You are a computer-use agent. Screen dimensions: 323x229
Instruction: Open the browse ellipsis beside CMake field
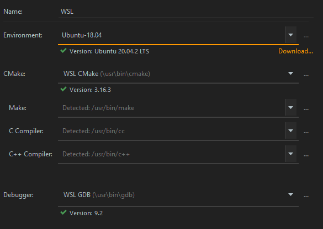(306, 75)
